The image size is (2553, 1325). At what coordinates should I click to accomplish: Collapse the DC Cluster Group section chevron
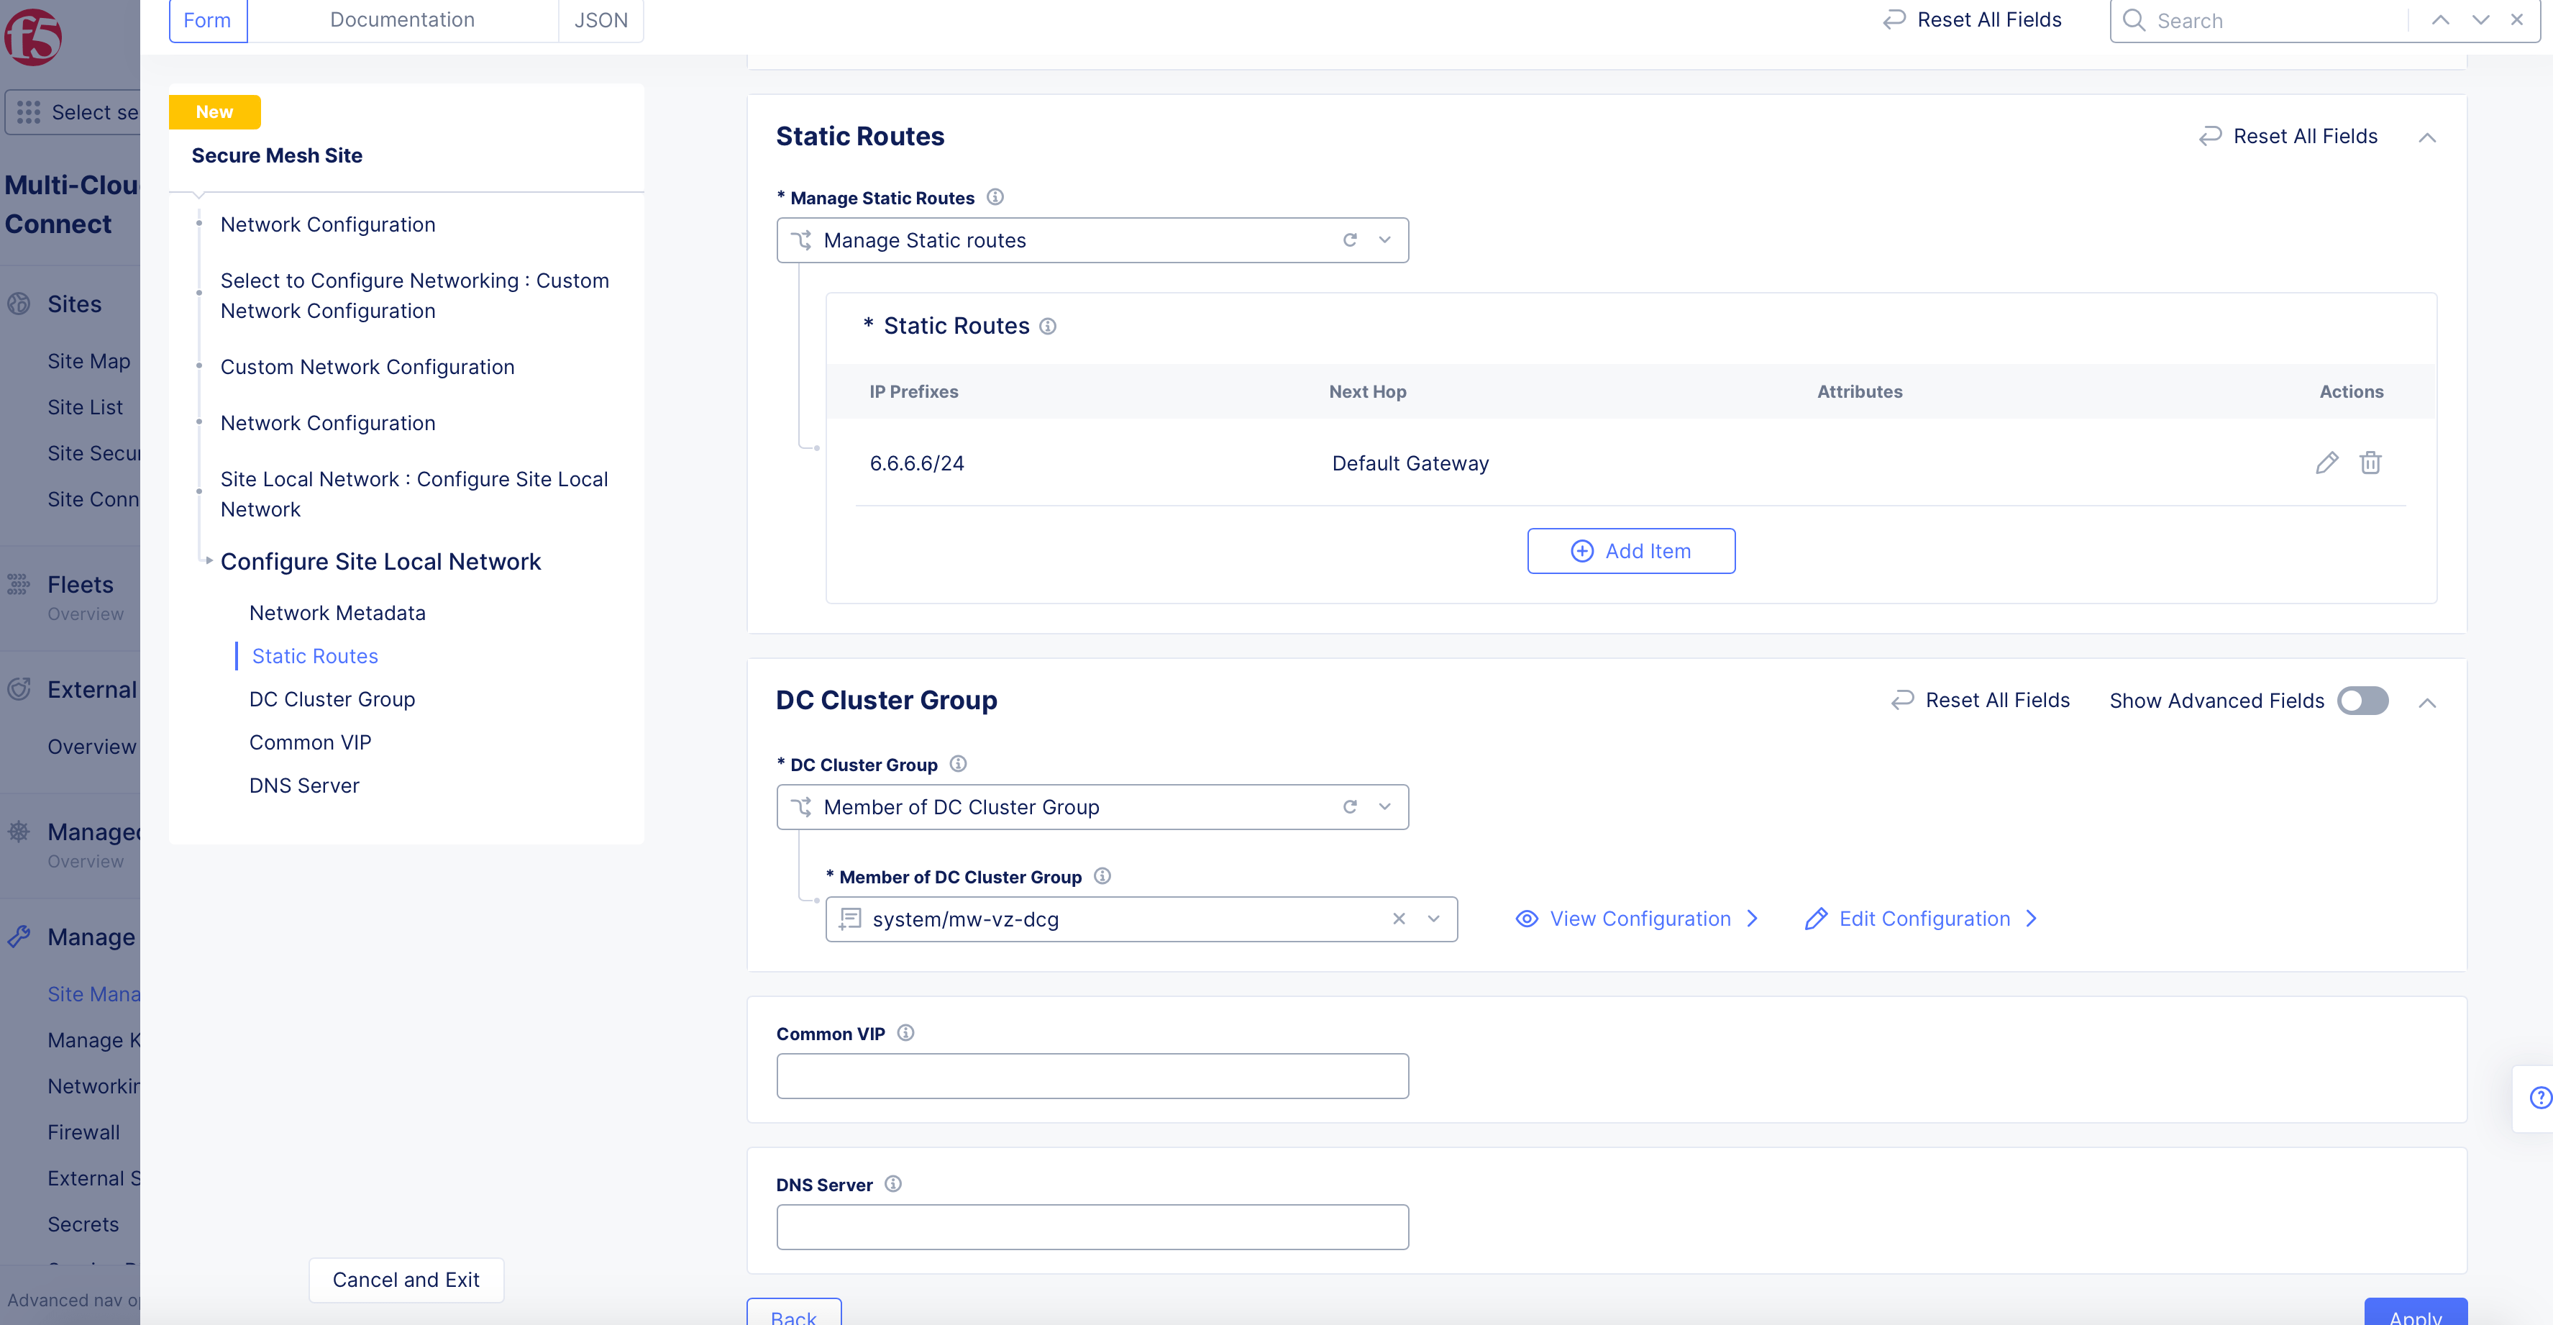2426,703
